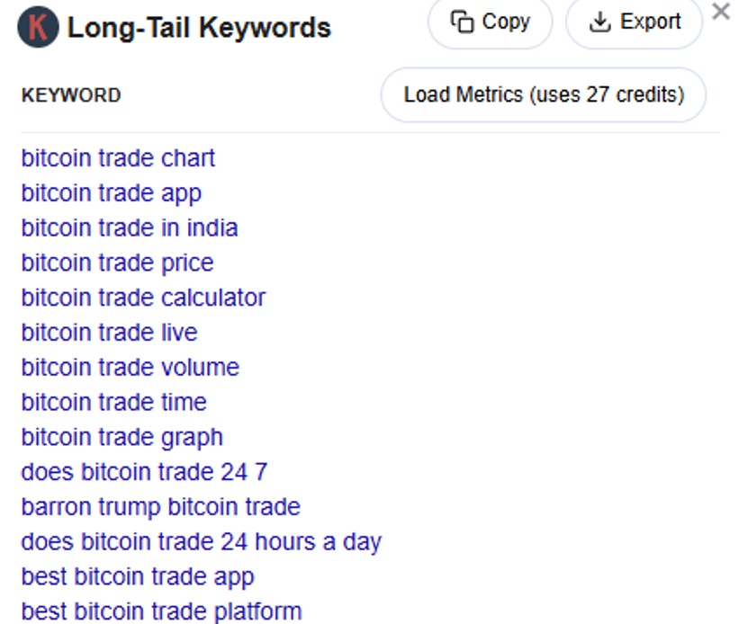Click the KEYWORD column header
The image size is (739, 624).
[x=71, y=95]
